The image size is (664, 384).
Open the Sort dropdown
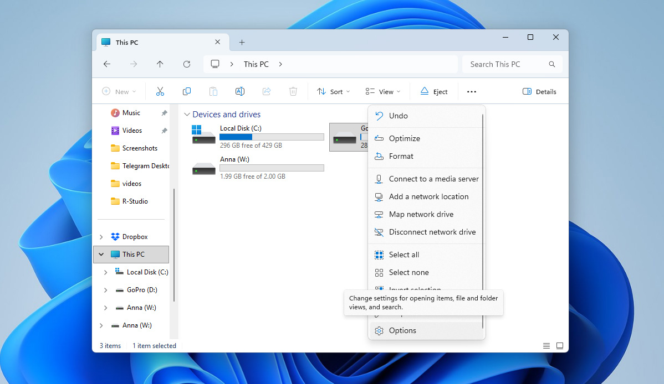tap(333, 91)
